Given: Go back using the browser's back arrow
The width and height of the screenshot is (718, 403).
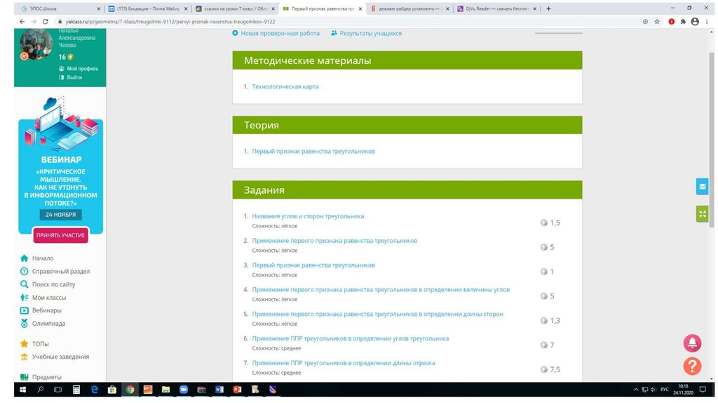Looking at the screenshot, I should pos(22,22).
